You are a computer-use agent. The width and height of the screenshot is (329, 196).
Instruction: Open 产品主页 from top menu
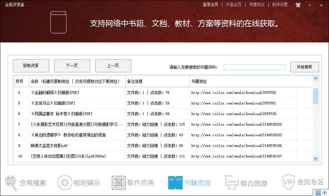click(x=234, y=4)
